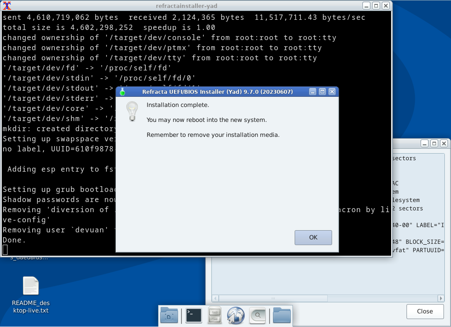Open the application finder search icon
The image size is (451, 327).
click(x=257, y=315)
